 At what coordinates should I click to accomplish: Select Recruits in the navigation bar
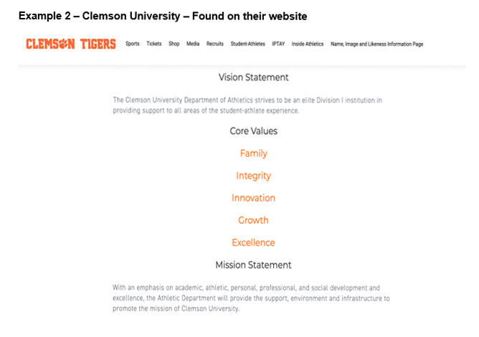coord(215,44)
